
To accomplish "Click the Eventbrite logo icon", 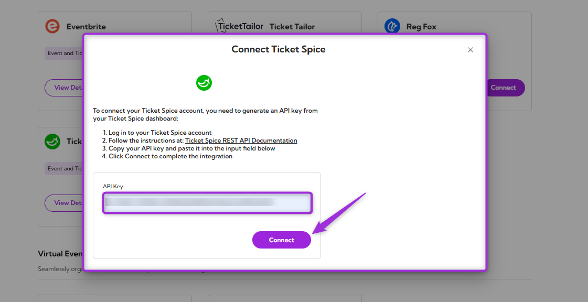I will point(52,26).
